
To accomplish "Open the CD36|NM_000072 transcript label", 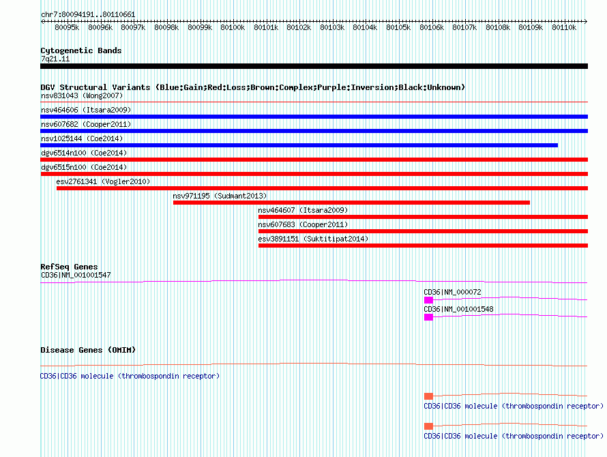I will coord(453,292).
